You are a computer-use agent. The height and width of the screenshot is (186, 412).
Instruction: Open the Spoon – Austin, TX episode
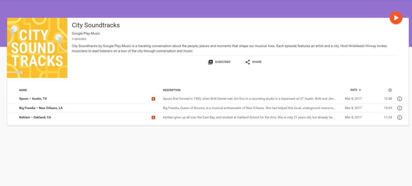(33, 98)
